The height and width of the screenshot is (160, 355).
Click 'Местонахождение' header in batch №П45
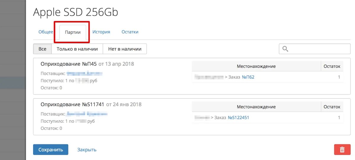tap(256, 67)
